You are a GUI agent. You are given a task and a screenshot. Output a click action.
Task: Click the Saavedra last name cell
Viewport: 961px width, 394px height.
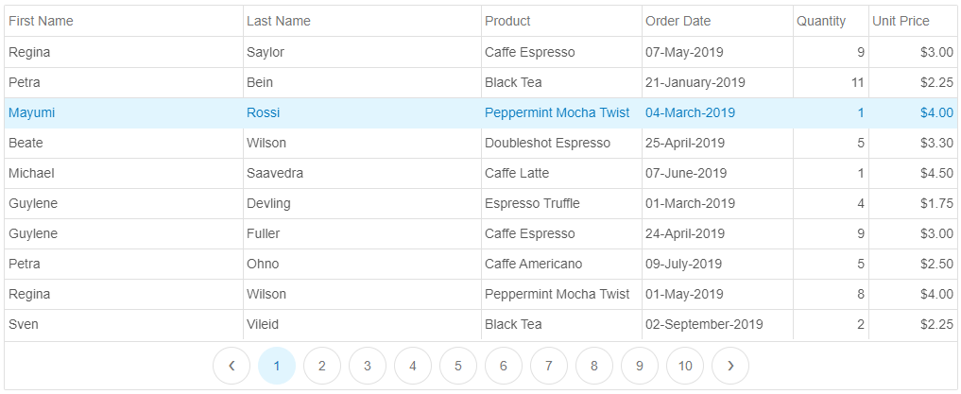[362, 174]
